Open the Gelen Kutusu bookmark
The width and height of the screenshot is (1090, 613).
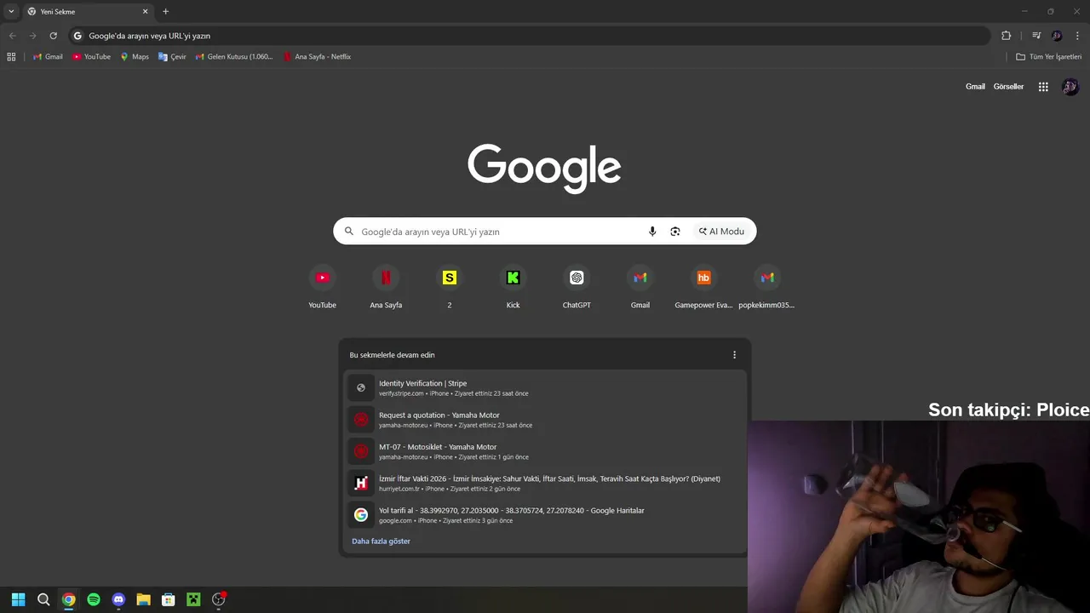pos(234,57)
